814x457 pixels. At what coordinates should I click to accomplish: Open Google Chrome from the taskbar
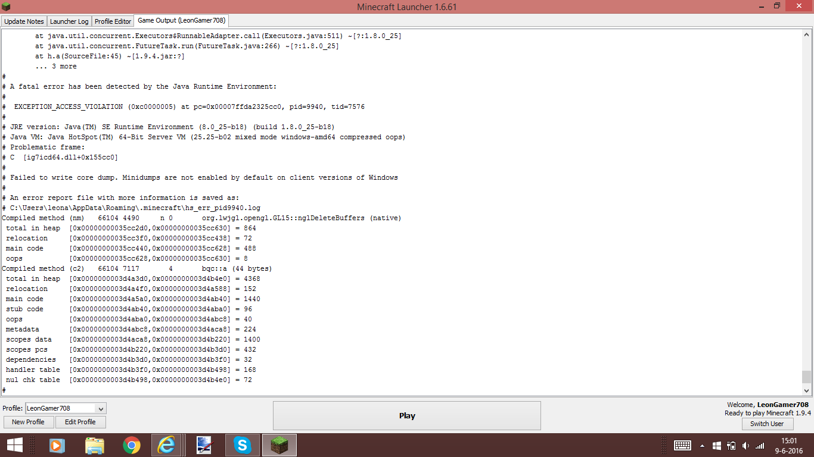(x=132, y=445)
